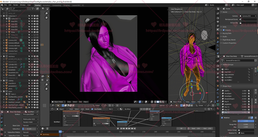Pin the node editor material

coord(153,109)
